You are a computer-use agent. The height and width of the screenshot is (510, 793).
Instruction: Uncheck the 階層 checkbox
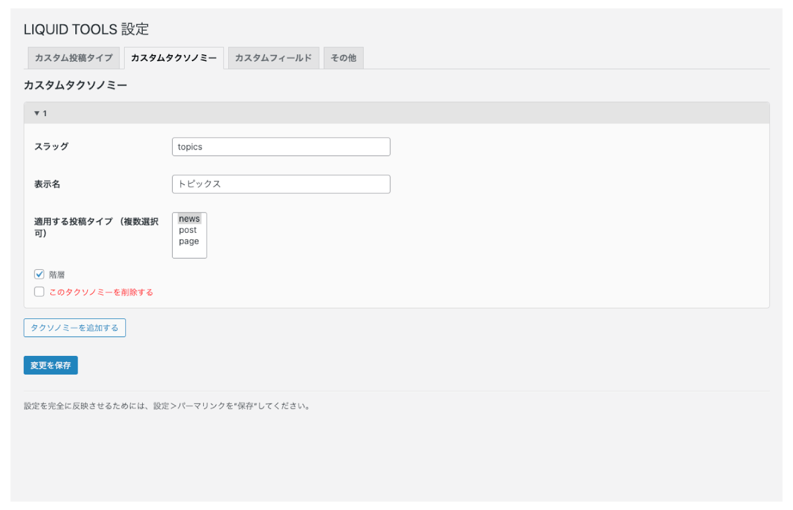(x=39, y=274)
